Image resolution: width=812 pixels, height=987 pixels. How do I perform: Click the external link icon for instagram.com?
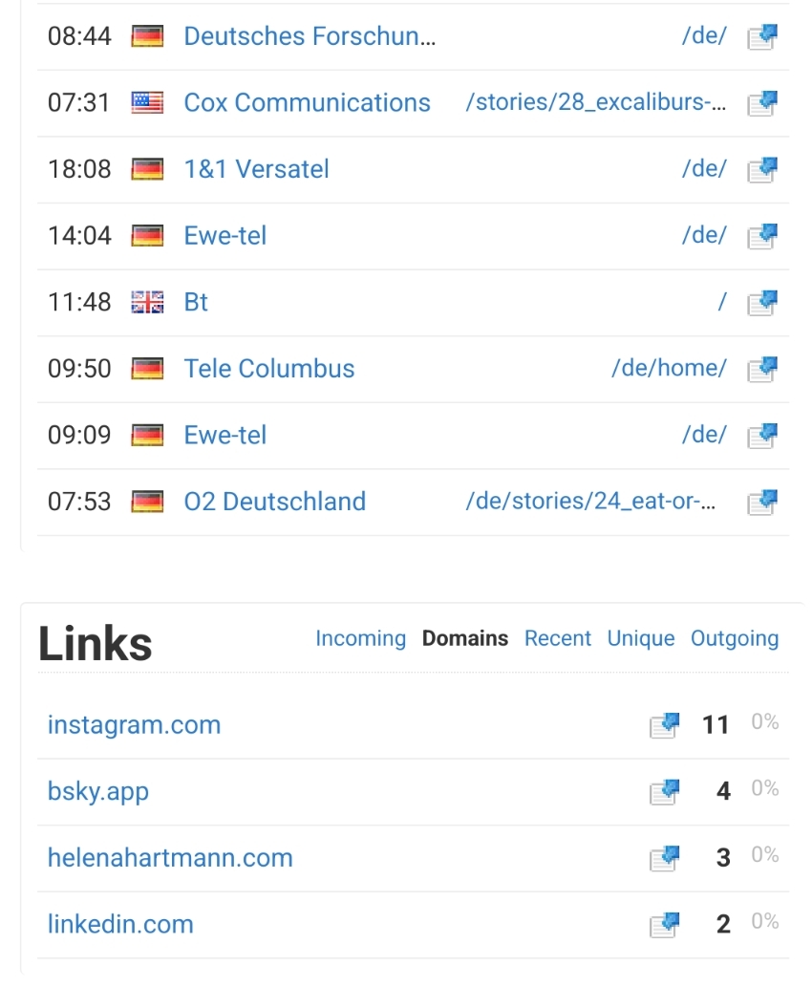664,725
